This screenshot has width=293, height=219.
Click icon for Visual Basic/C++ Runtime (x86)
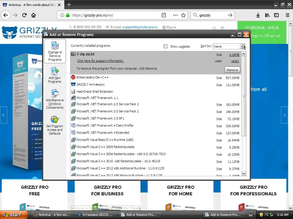(73, 140)
